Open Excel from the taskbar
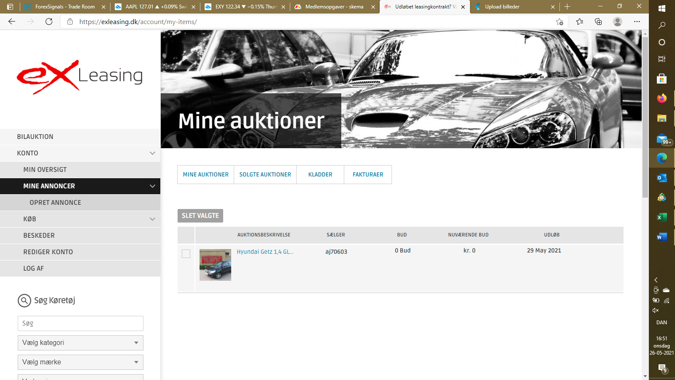 click(x=661, y=217)
